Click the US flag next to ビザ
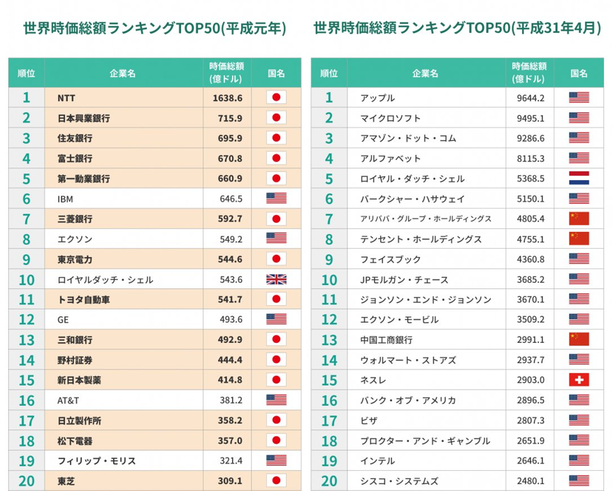 tap(579, 420)
